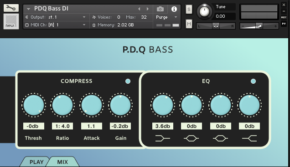
Task: Open the Purge dropdown menu
Action: 166,17
